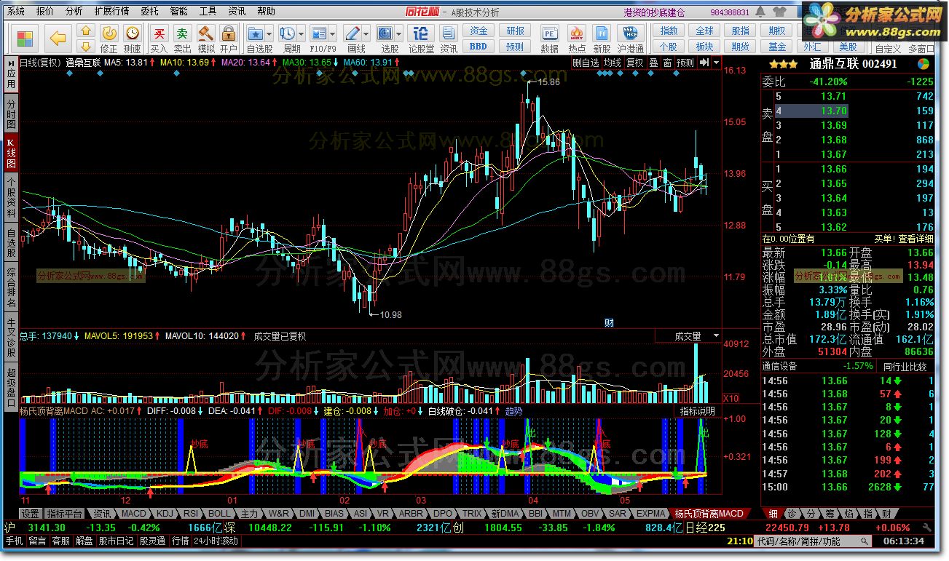The height and width of the screenshot is (561, 949).
Task: Toggle the 预测 forecast option on chart
Action: [685, 63]
